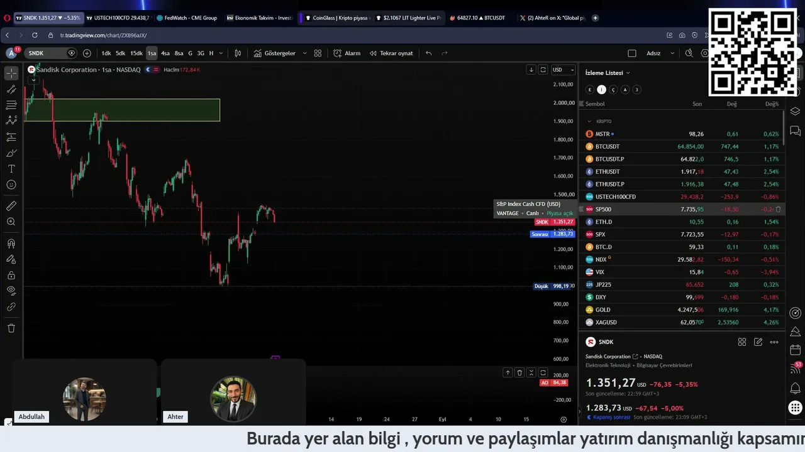Open the Fibonacci retracement tools

point(11,105)
